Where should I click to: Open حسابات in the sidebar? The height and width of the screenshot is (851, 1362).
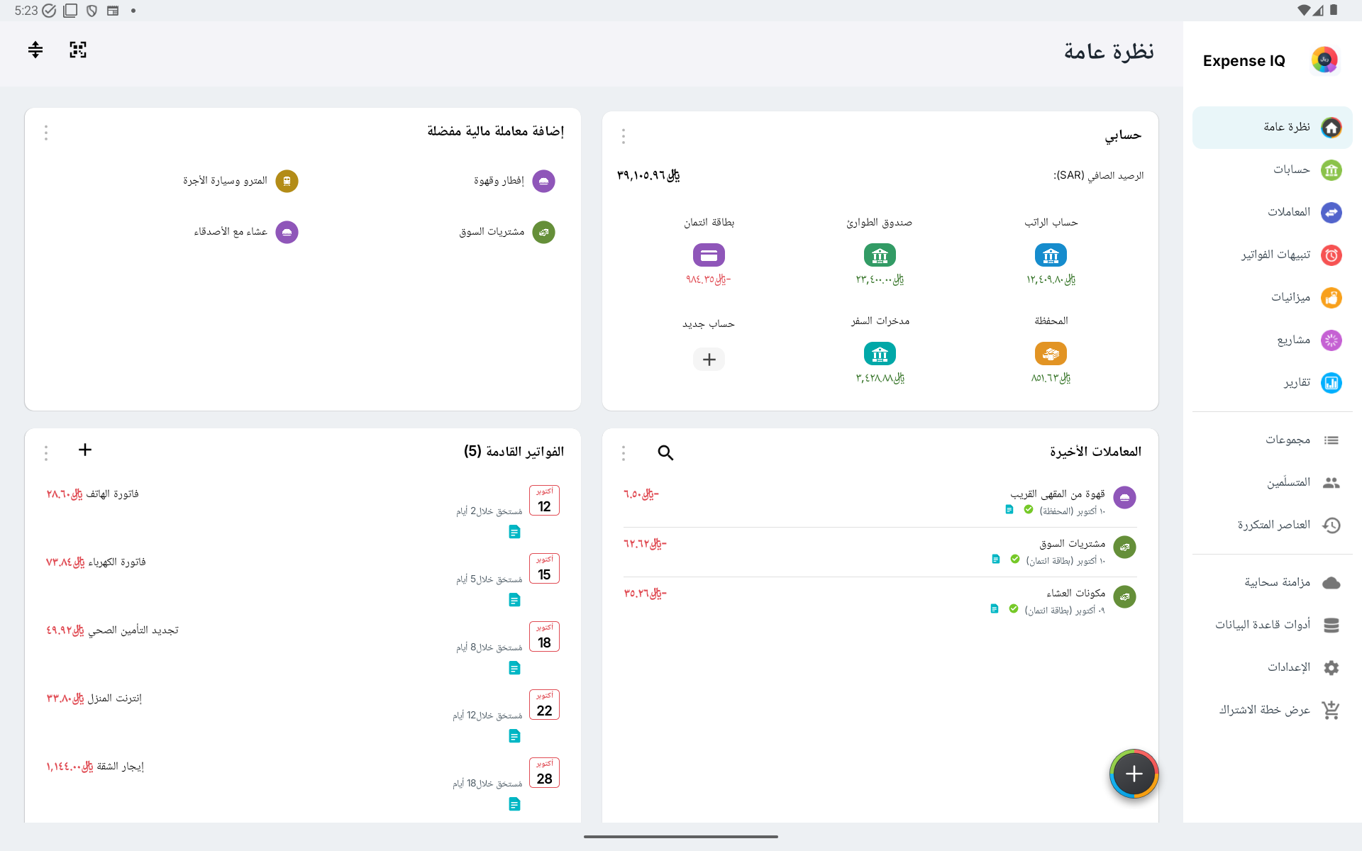coord(1272,170)
